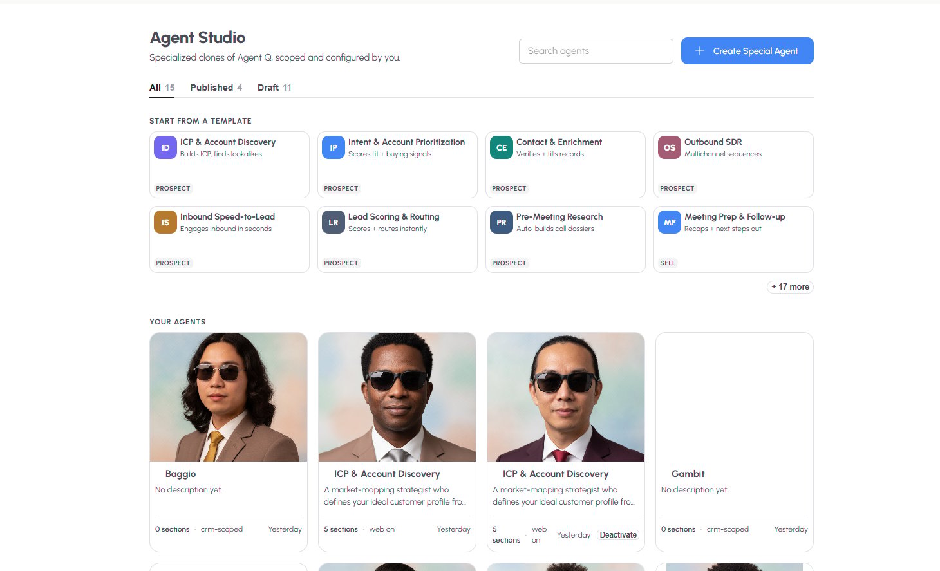Click the PROSPECT tag on Inbound Speed-to-Lead template
Image resolution: width=940 pixels, height=571 pixels.
tap(173, 263)
